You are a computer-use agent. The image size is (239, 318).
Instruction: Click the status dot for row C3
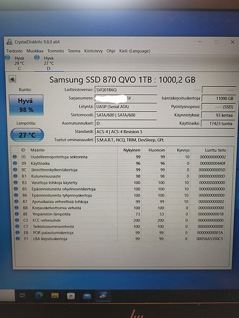(17, 220)
